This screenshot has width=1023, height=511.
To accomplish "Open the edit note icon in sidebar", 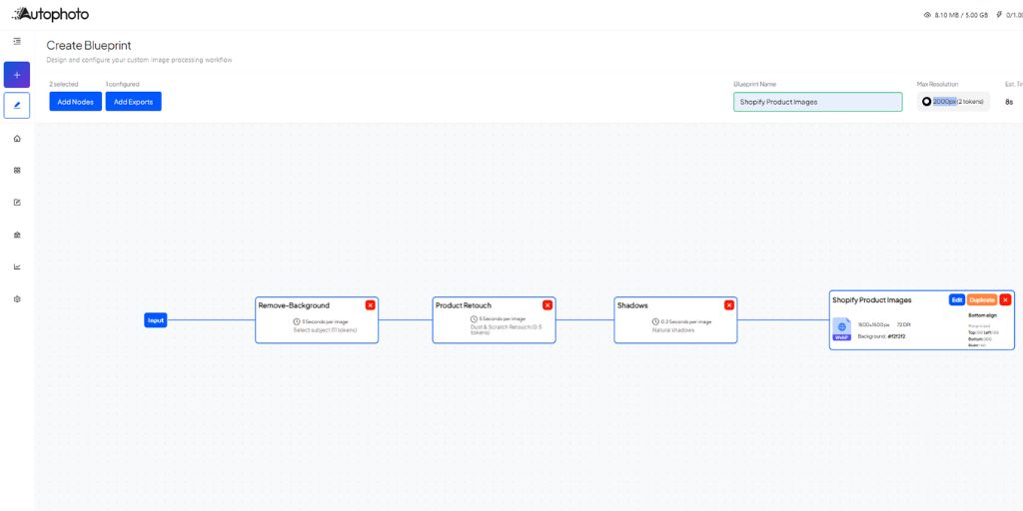I will [17, 202].
